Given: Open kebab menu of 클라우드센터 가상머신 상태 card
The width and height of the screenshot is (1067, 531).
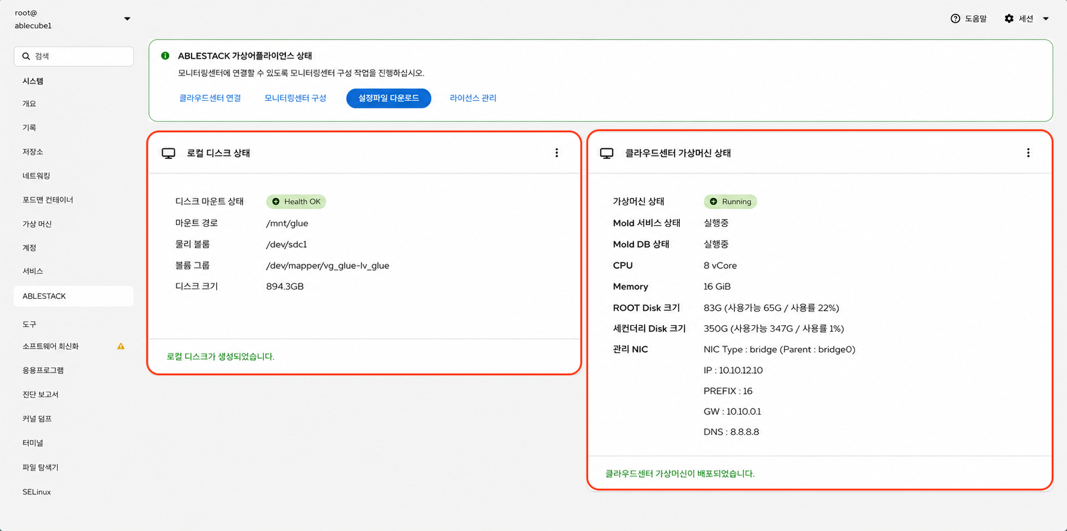Looking at the screenshot, I should coord(1028,153).
